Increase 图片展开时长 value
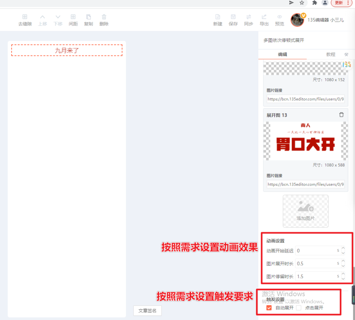This screenshot has width=355, height=320. click(x=343, y=261)
